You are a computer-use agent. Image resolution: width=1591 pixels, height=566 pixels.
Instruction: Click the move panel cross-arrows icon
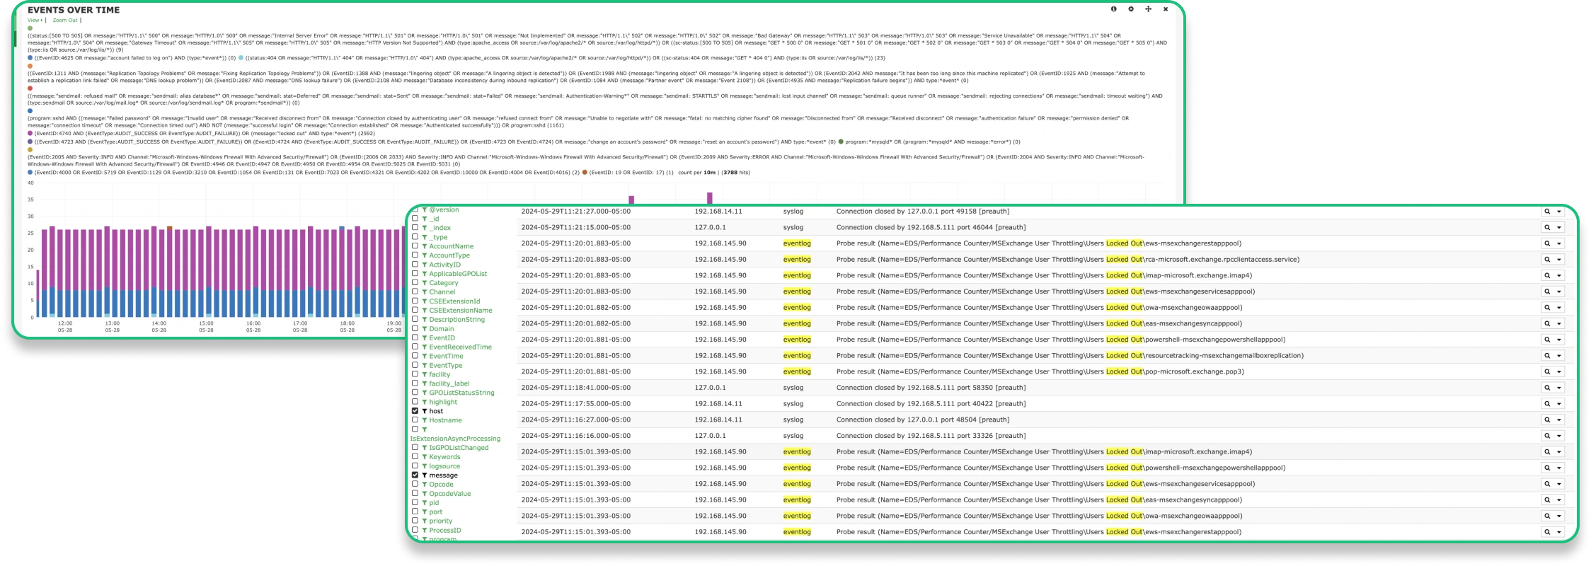(x=1148, y=9)
